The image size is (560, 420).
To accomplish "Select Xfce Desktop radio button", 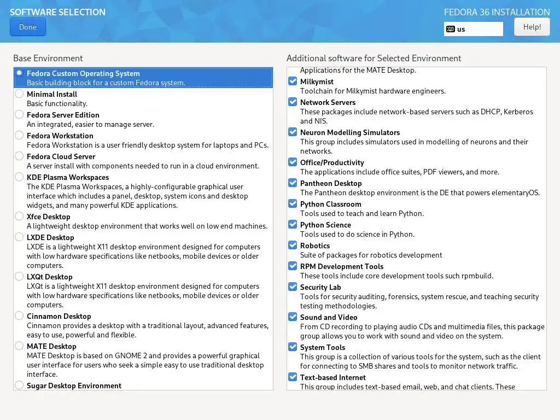I will (19, 215).
